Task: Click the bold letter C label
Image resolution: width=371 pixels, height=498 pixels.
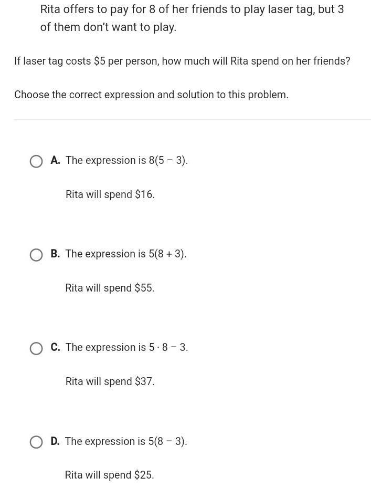Action: click(55, 347)
